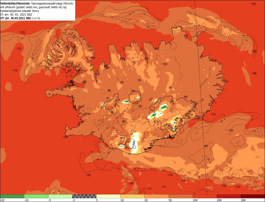
Task: Click the '-18' value on the green patch
Action: tap(165, 107)
